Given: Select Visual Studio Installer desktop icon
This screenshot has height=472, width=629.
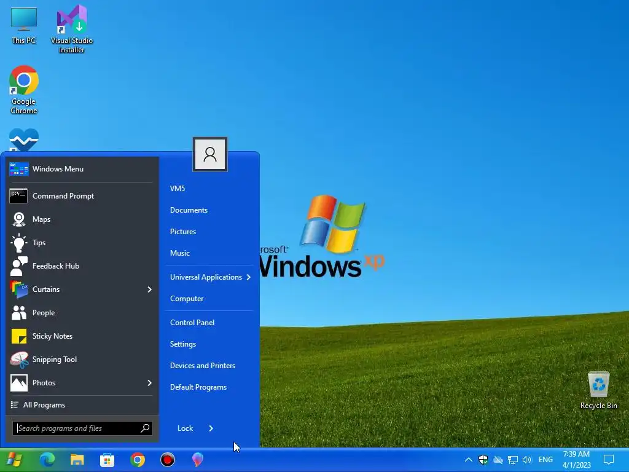Looking at the screenshot, I should click(x=72, y=29).
